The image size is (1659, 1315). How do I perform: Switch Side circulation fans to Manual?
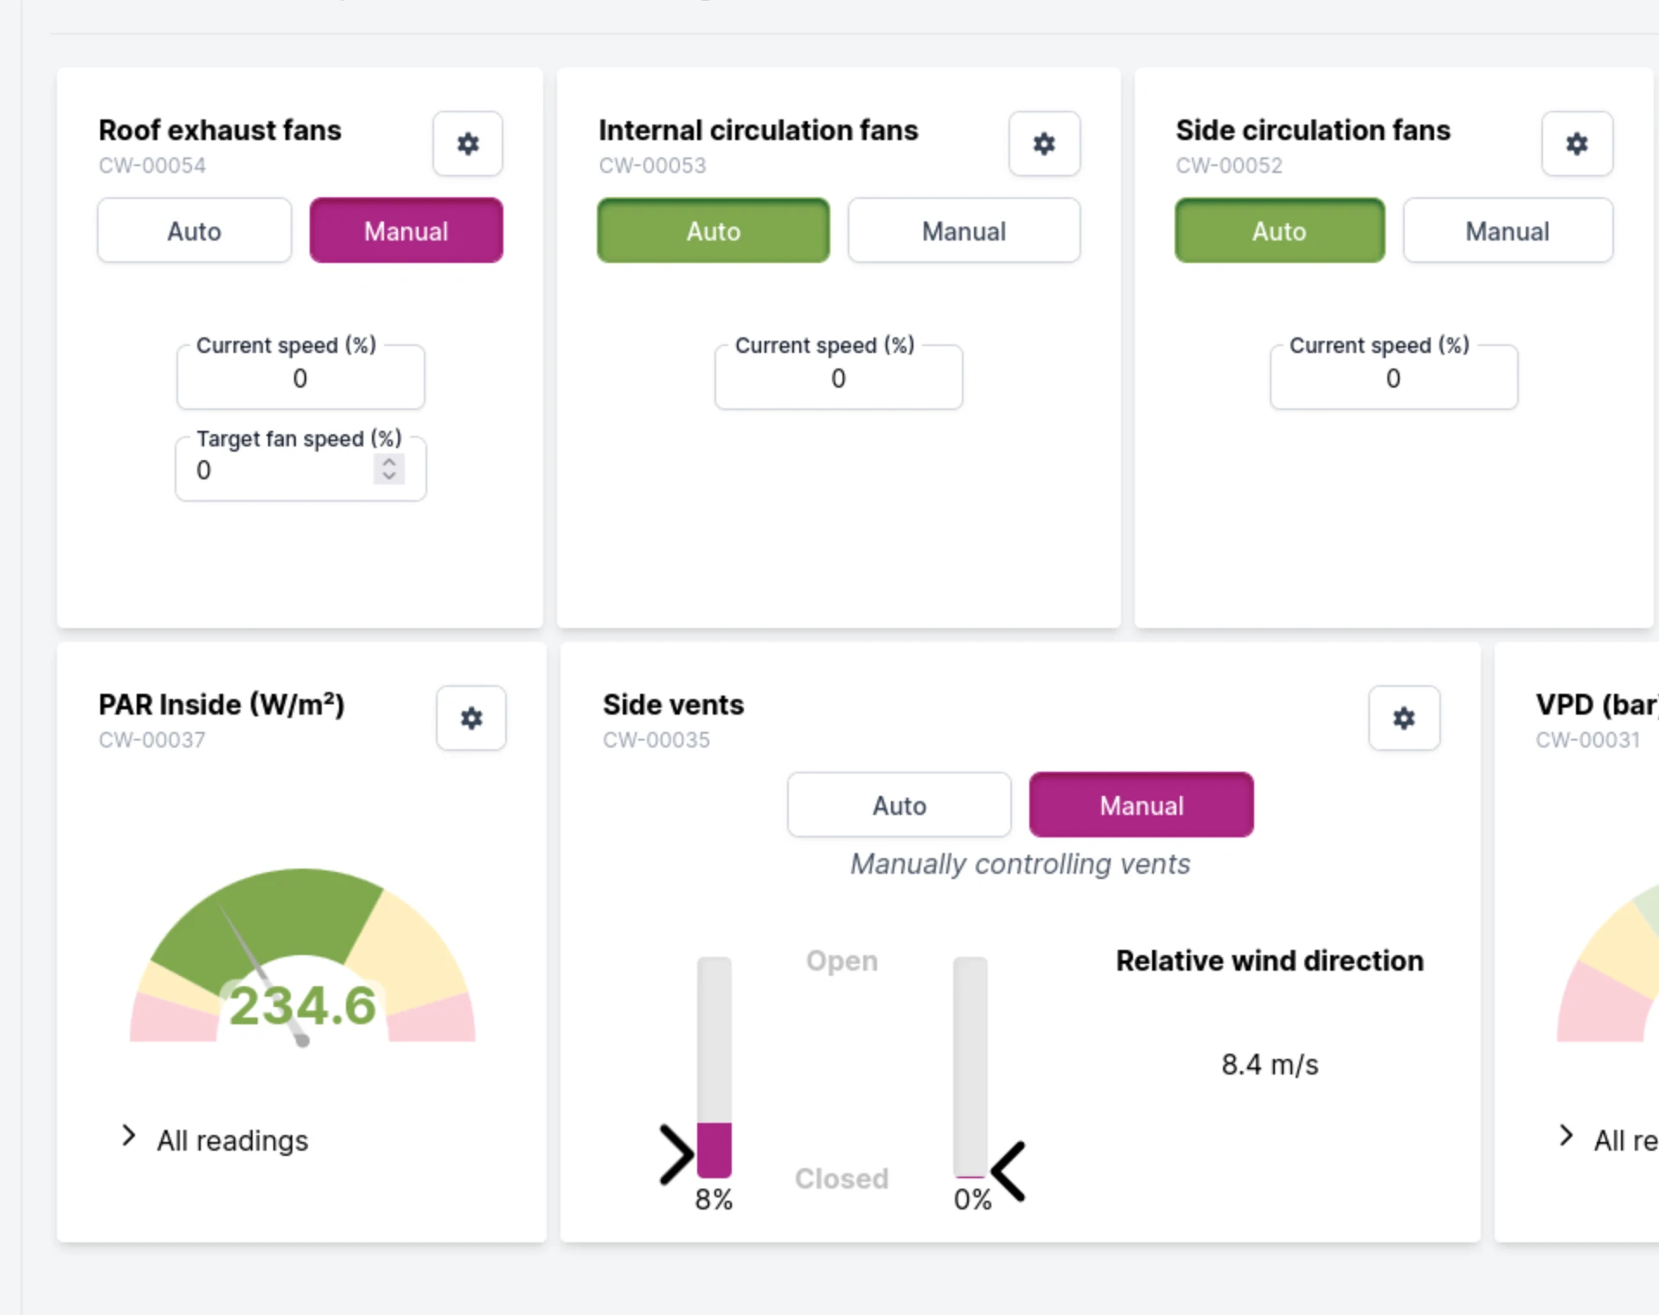pyautogui.click(x=1507, y=231)
